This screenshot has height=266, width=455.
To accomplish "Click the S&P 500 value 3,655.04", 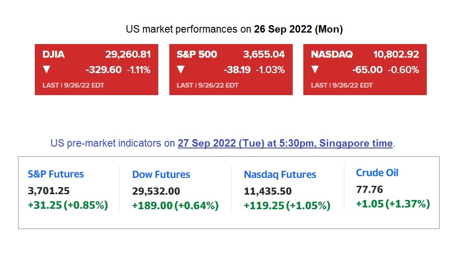I will tap(264, 55).
